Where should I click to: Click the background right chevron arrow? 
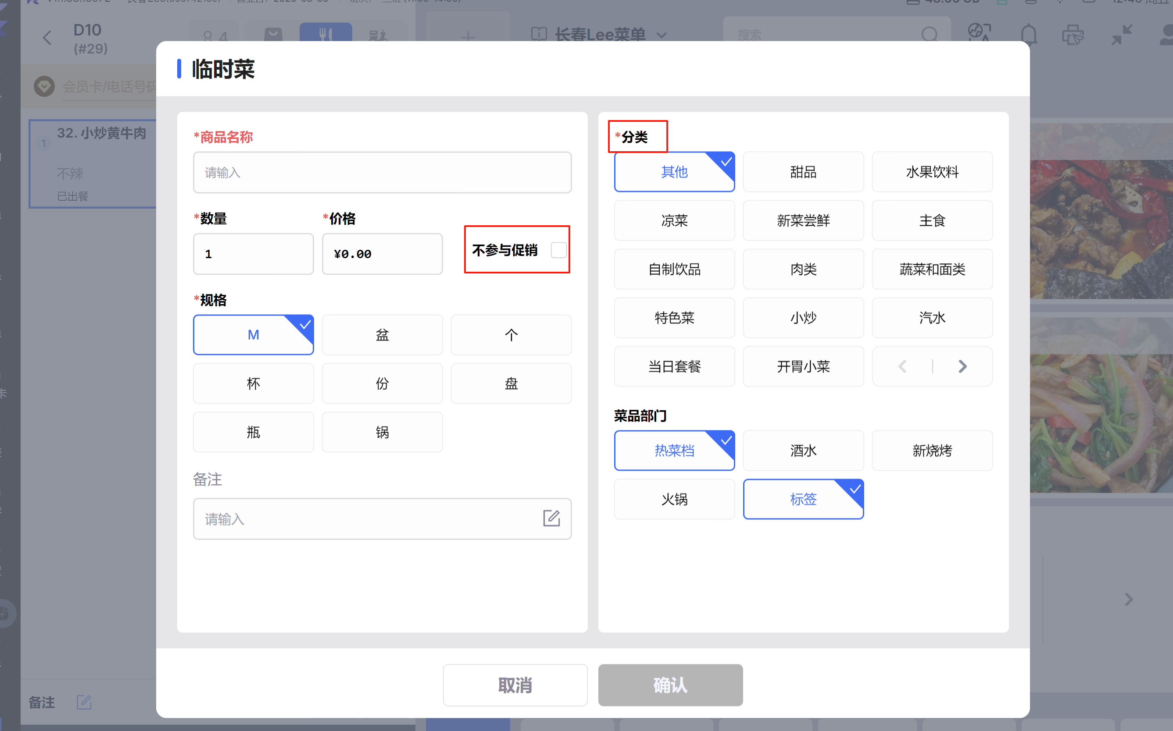(x=1129, y=599)
